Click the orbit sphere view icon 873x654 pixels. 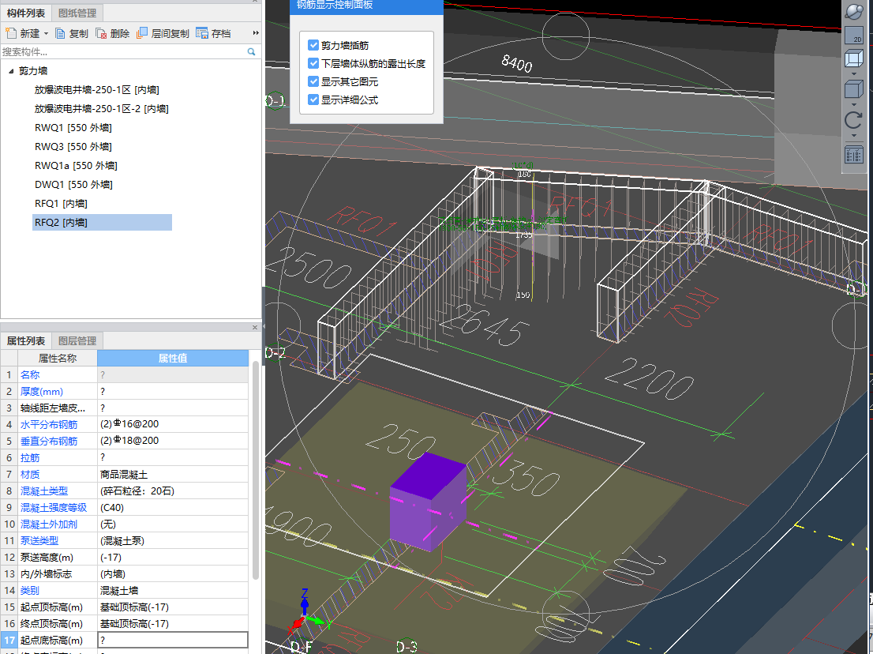point(853,11)
